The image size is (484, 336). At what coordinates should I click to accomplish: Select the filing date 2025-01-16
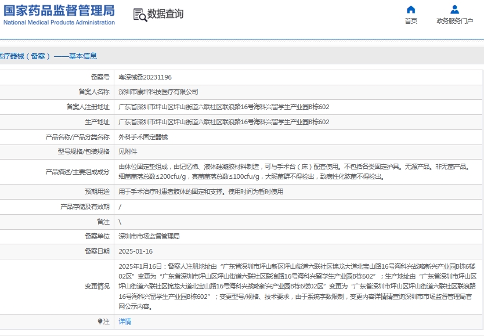(x=135, y=251)
